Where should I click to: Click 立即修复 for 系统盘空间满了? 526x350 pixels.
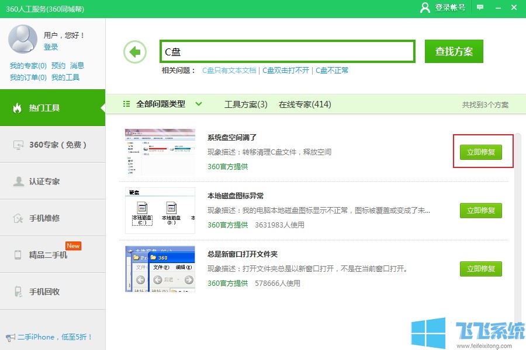[481, 151]
